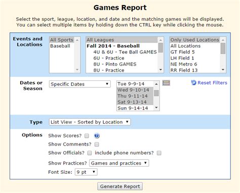Image resolution: width=240 pixels, height=193 pixels.
Task: Click the Show Scores help icon
Action: click(x=97, y=136)
